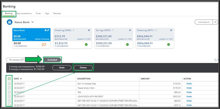Uncheck the 02/28/2017 Sam Winchester Dep row
220x109 pixels.
(x=9, y=84)
